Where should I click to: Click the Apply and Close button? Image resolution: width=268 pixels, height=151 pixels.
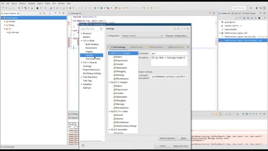[180, 146]
